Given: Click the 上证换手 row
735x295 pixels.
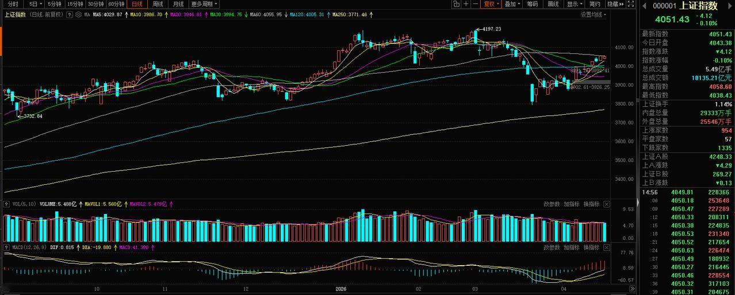Looking at the screenshot, I should tap(687, 104).
